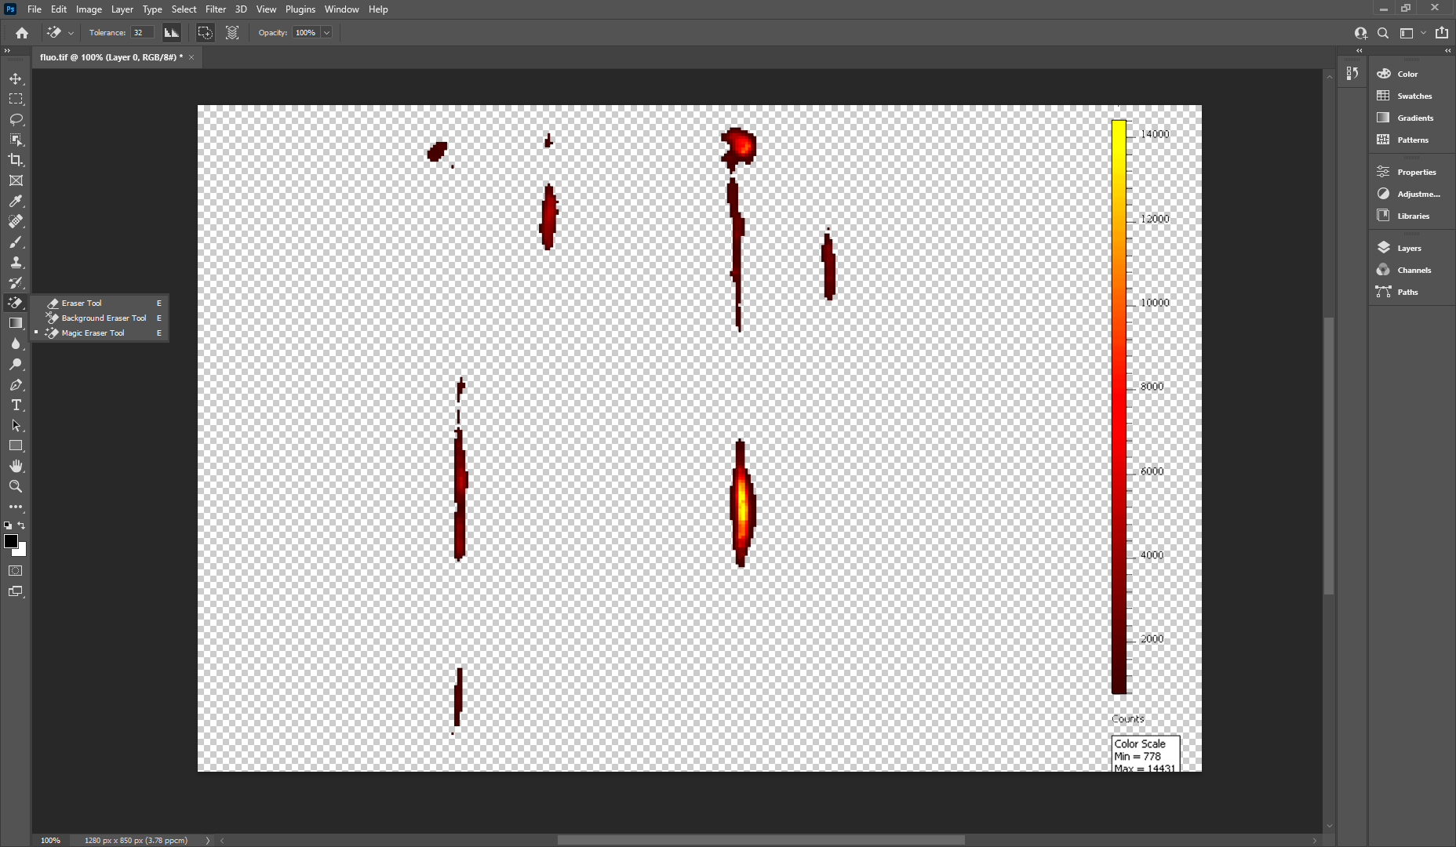The width and height of the screenshot is (1456, 847).
Task: Choose Background Eraser Tool from flyout
Action: point(104,318)
